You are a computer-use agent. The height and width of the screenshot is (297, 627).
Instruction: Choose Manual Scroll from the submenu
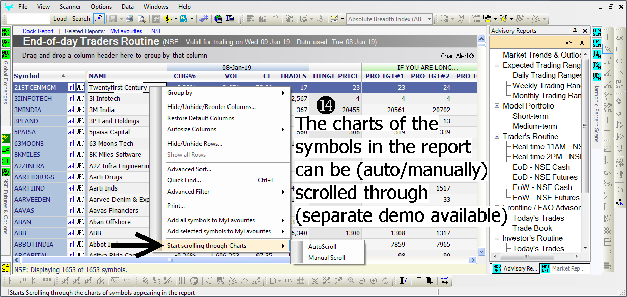pos(328,258)
